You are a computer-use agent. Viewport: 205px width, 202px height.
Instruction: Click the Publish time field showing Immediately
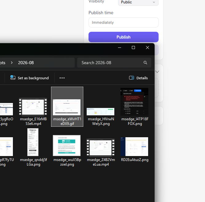[124, 23]
